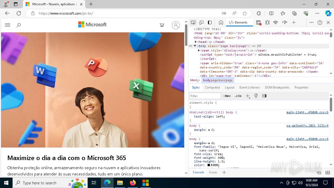Open the black #000 color swatch
334x188 pixels.
[x=209, y=165]
